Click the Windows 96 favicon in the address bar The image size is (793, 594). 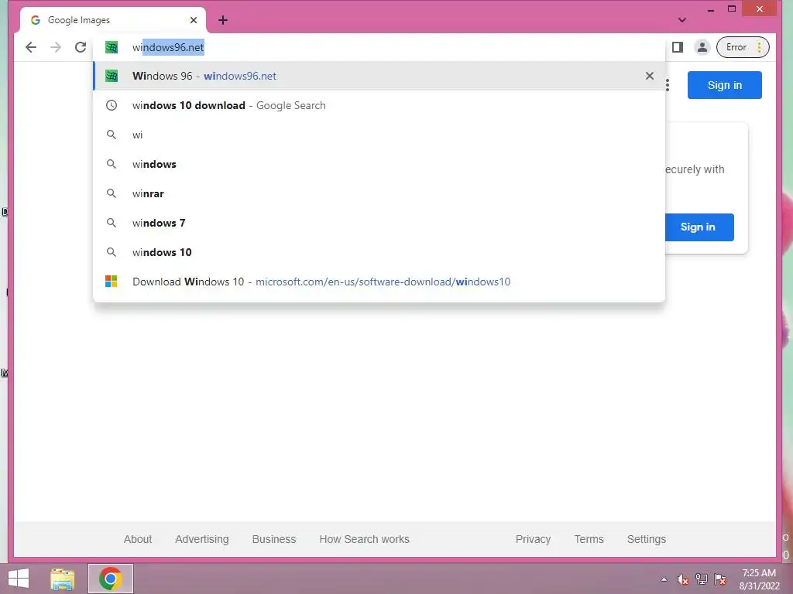(112, 47)
